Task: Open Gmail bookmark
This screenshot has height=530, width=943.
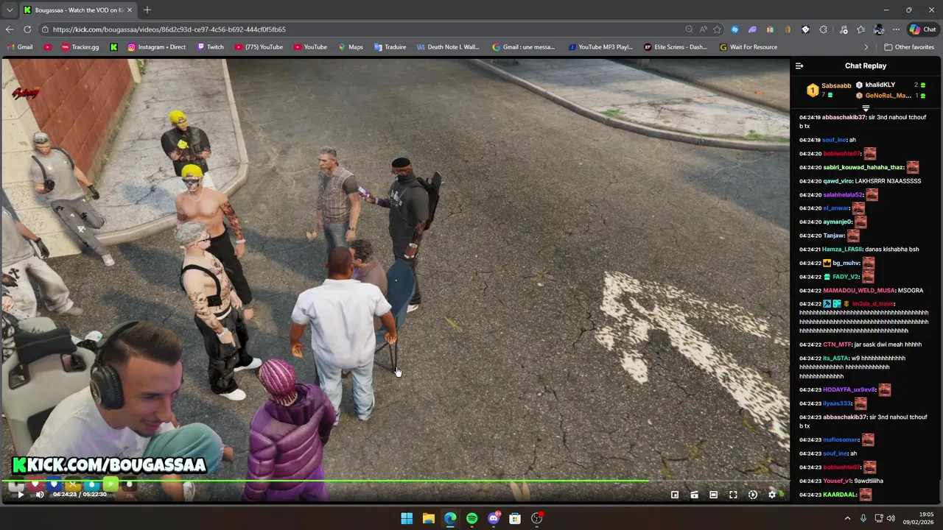Action: (20, 47)
